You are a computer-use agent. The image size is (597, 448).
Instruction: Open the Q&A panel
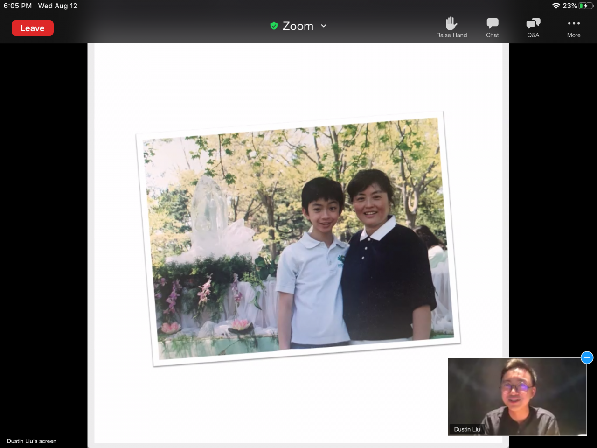[533, 28]
